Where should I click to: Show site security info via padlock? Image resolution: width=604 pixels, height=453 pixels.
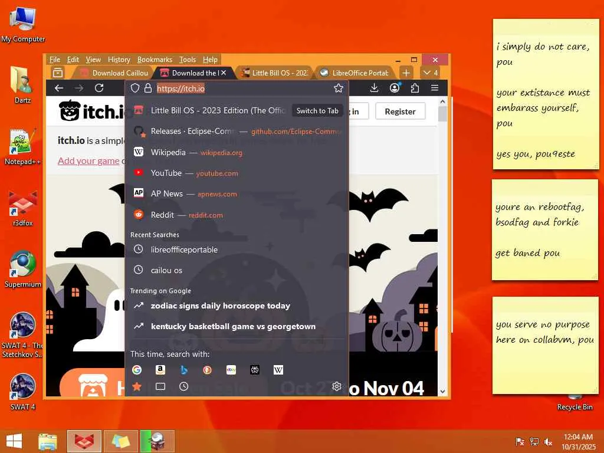[148, 88]
